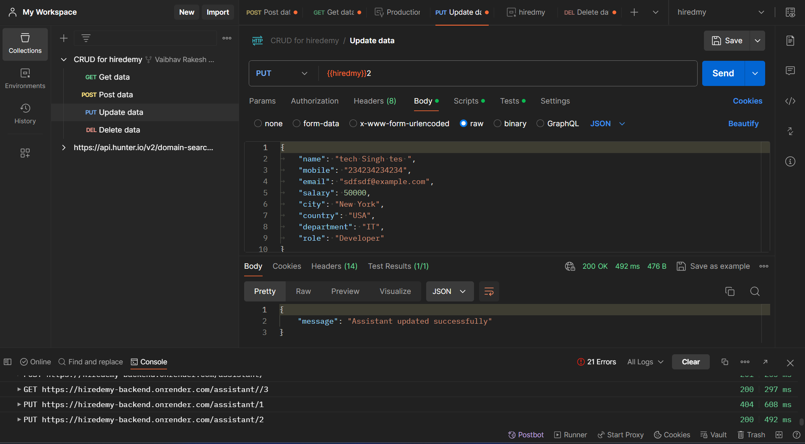805x444 pixels.
Task: Open the code snippet icon
Action: tap(790, 101)
